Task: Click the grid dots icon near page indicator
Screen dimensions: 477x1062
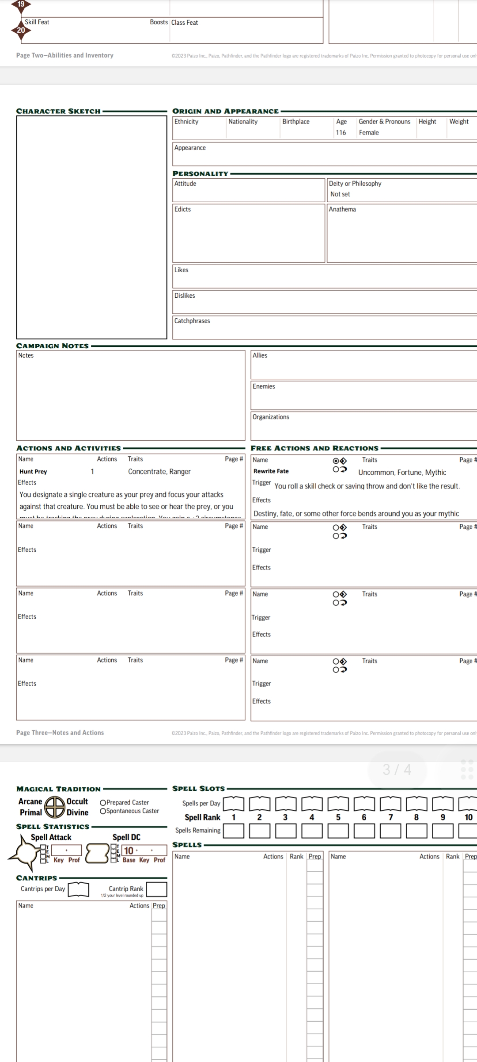Action: click(x=467, y=770)
